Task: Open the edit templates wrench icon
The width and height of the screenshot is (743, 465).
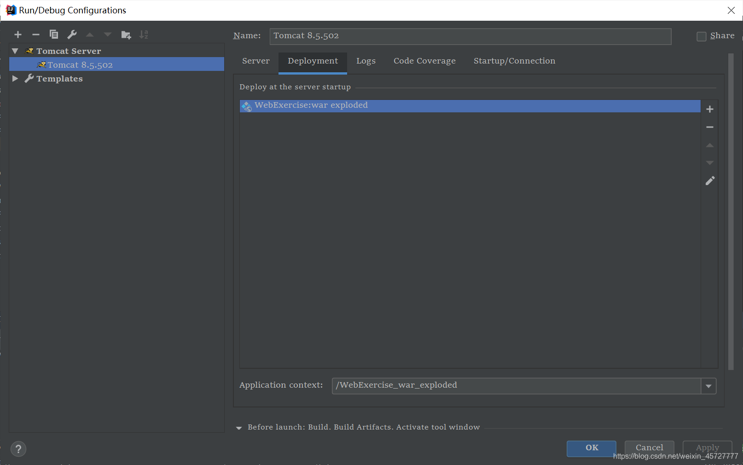Action: tap(71, 34)
